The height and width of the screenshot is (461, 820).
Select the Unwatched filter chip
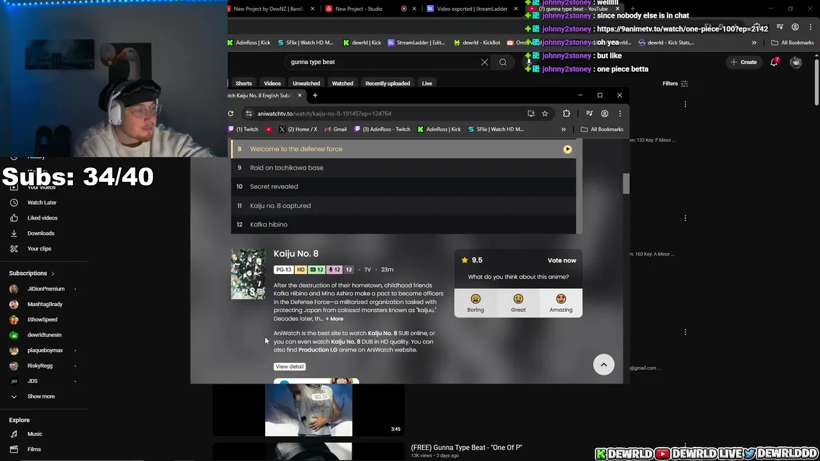click(306, 83)
